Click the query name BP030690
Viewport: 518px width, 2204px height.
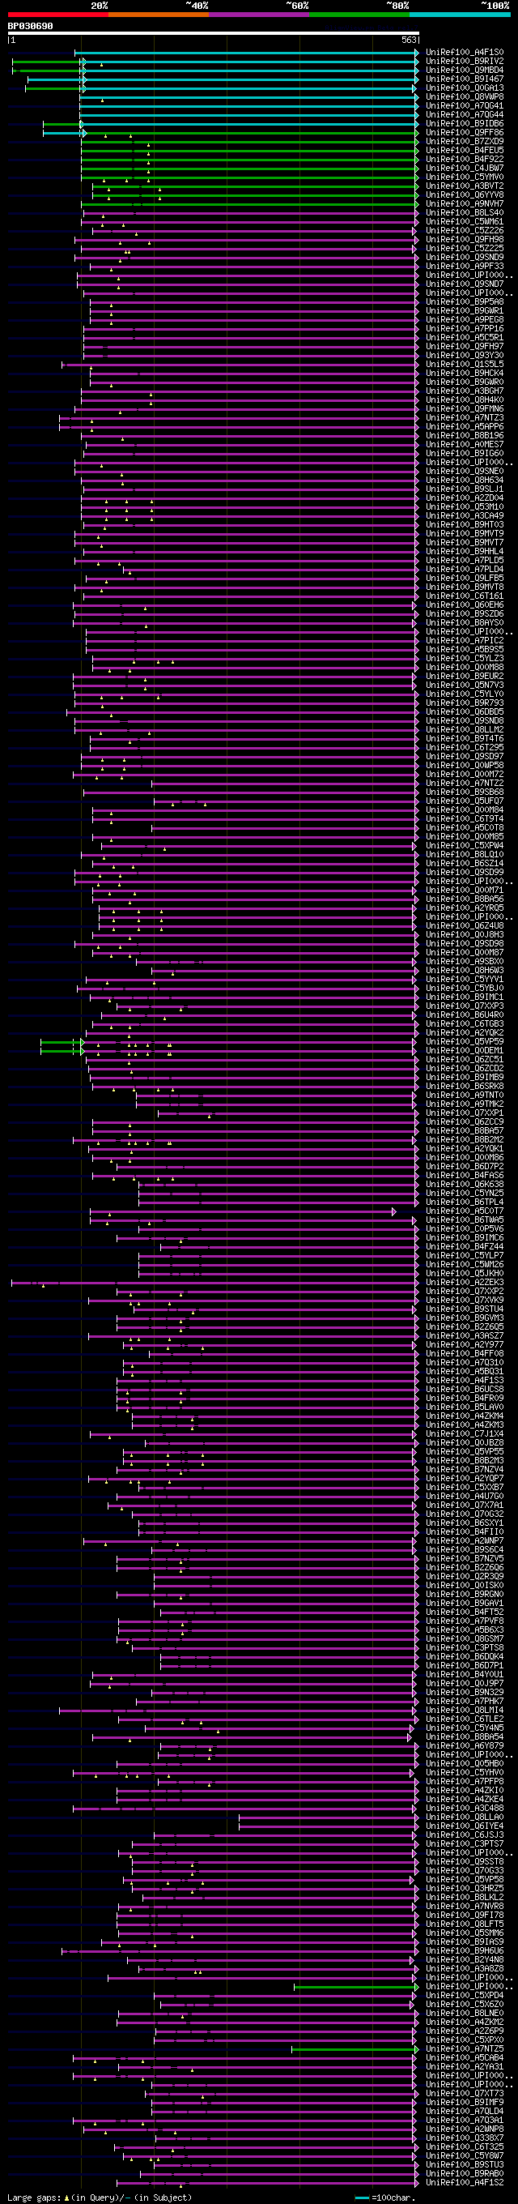30,27
